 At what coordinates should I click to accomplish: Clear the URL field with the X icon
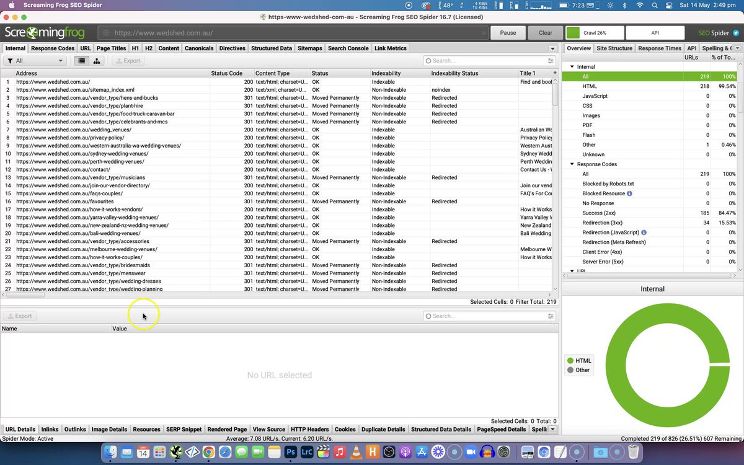click(484, 33)
